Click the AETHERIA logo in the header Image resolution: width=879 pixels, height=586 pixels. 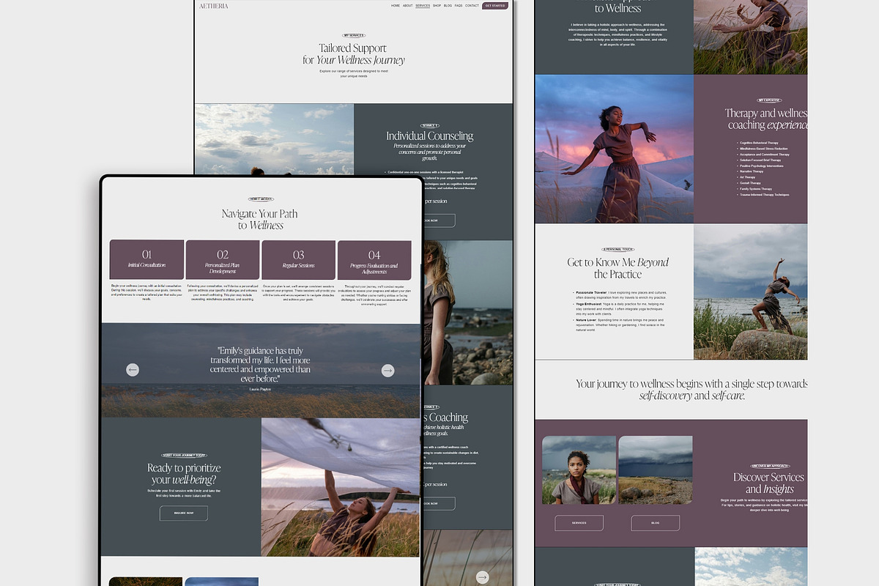click(x=214, y=6)
